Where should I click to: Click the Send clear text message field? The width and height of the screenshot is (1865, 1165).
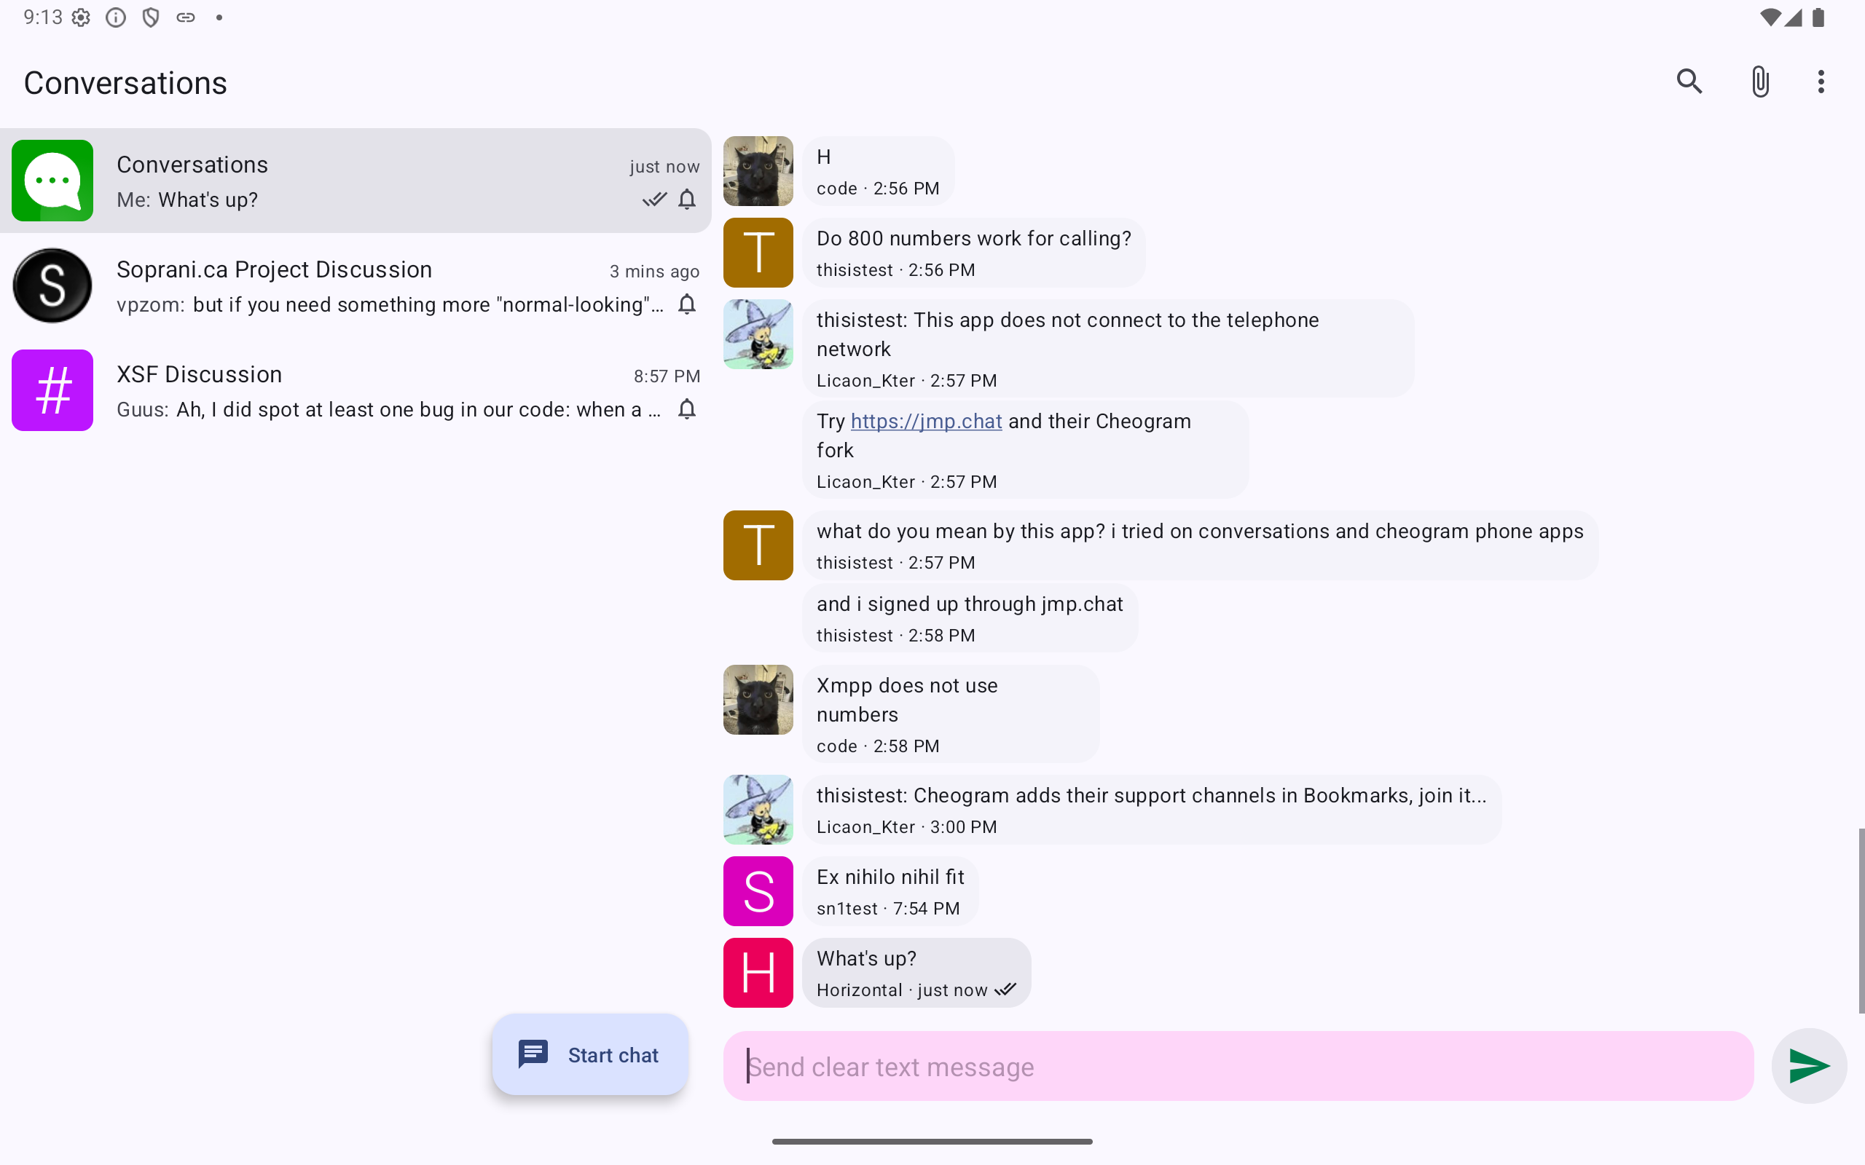1238,1067
